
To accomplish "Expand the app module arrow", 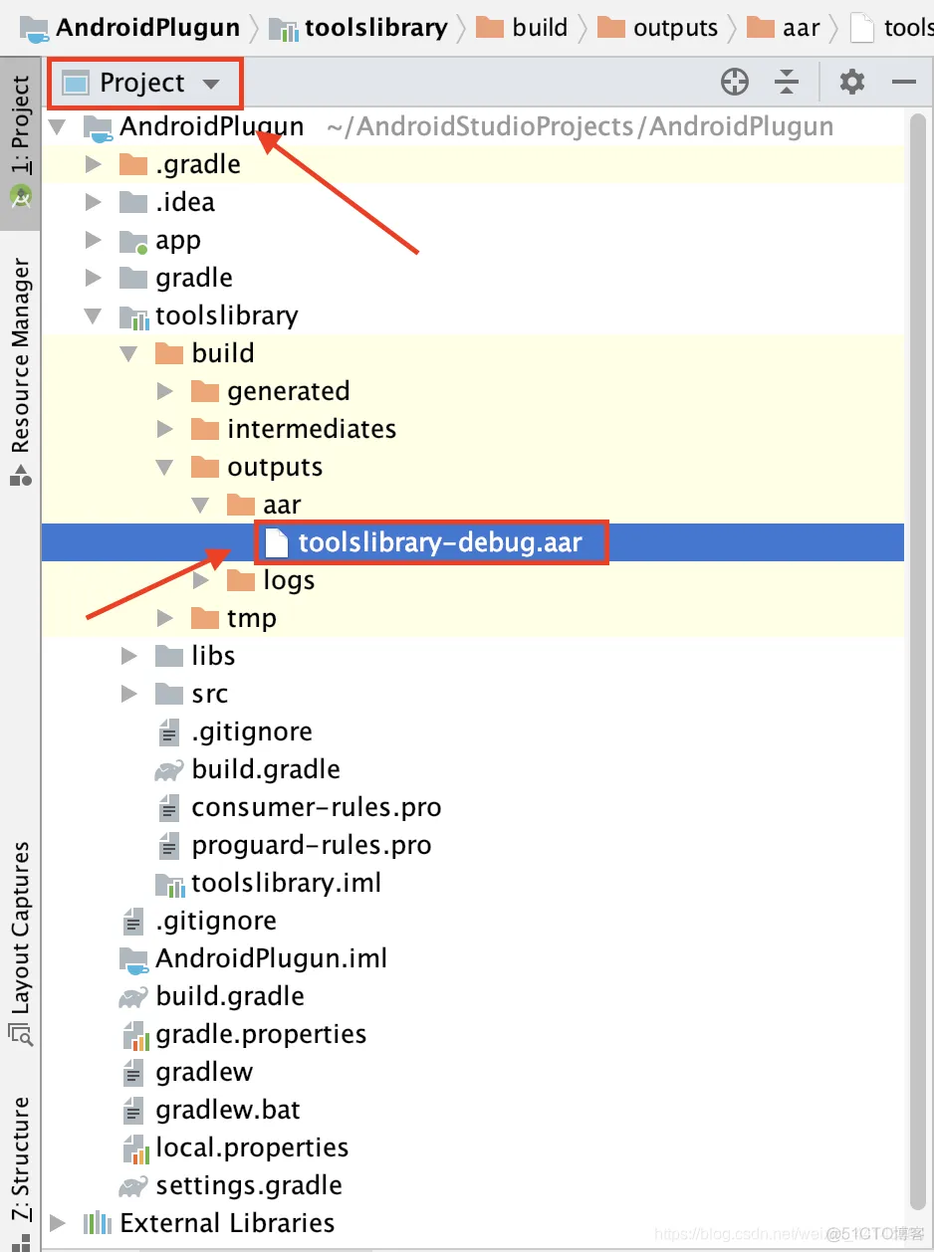I will 94,240.
